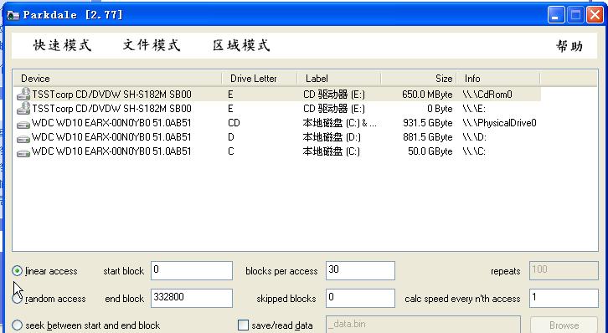Select TSSTcorp CD/DVDW row with 0 Byte
608x333 pixels.
click(277, 109)
